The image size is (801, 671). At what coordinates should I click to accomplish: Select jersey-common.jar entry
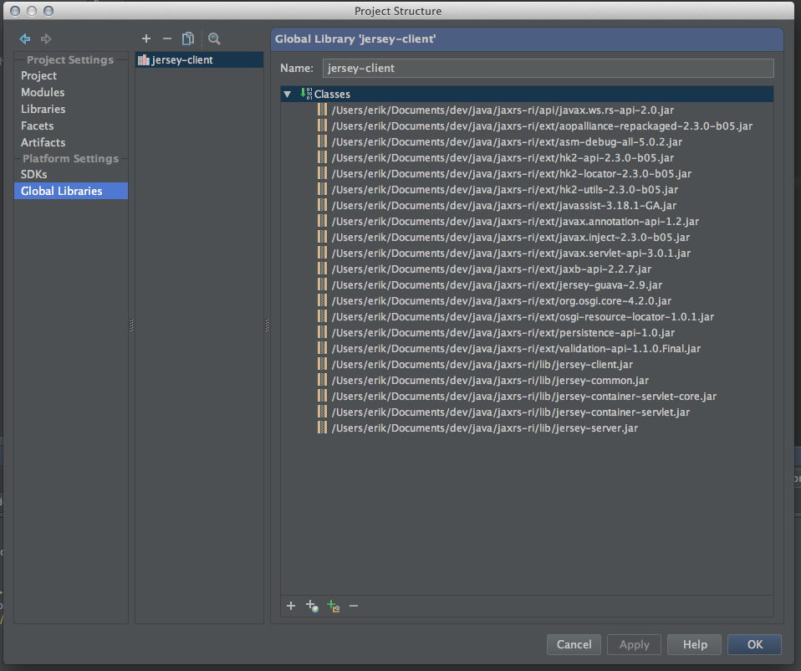[x=490, y=380]
